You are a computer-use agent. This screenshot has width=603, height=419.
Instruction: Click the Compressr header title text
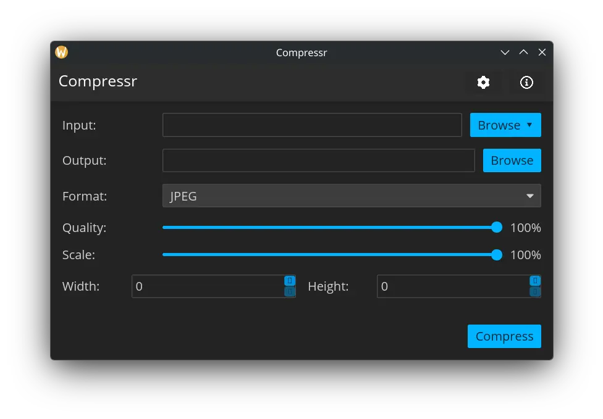tap(98, 81)
